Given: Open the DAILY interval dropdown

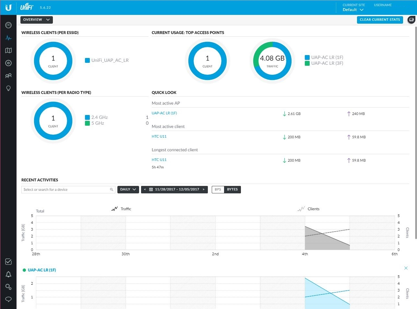Looking at the screenshot, I should coord(128,189).
